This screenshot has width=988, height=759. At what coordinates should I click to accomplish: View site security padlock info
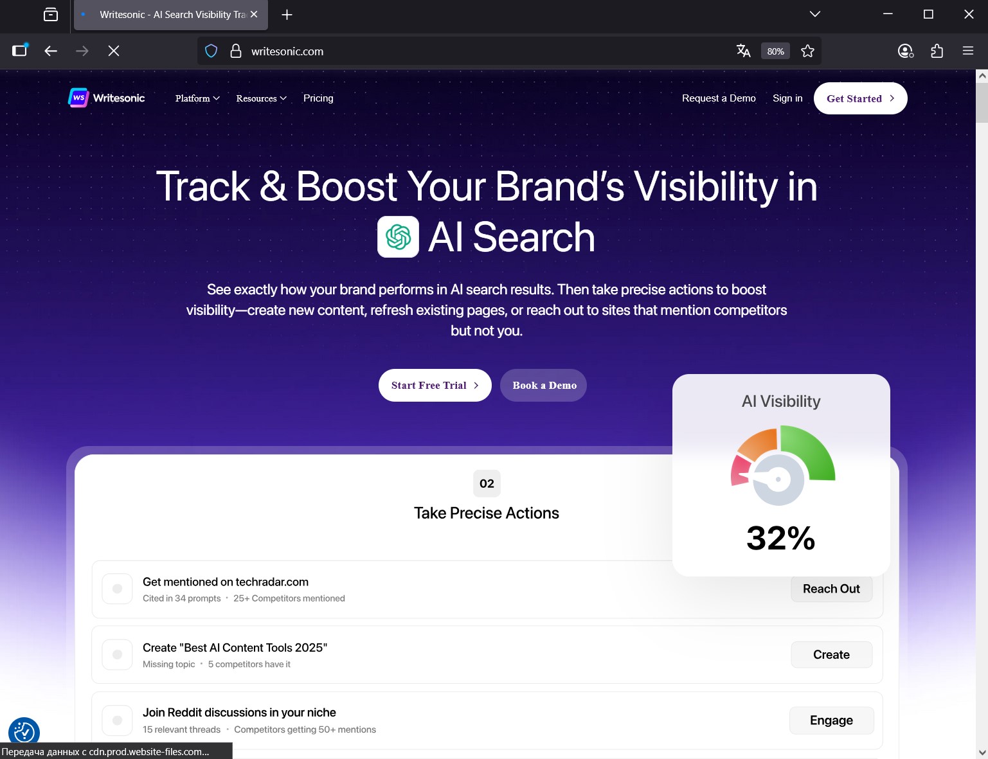pyautogui.click(x=236, y=51)
